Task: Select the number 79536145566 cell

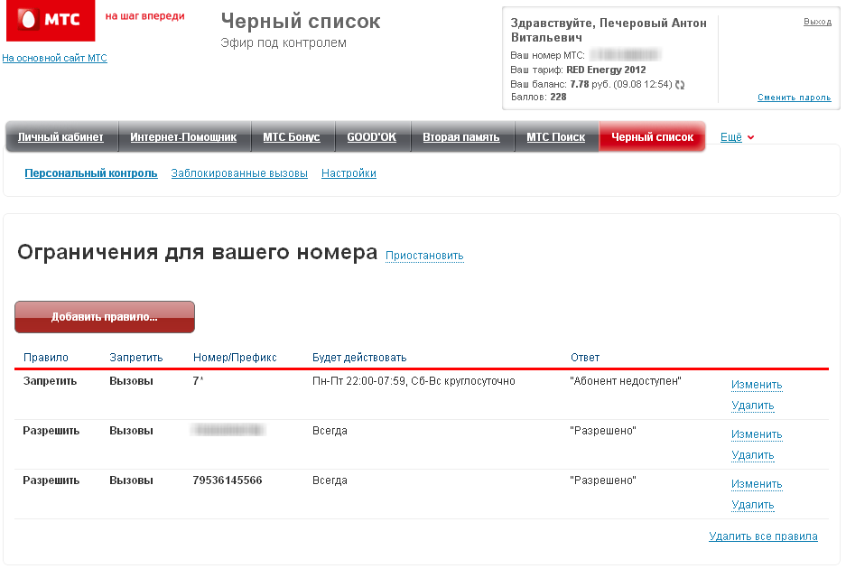Action: point(228,480)
